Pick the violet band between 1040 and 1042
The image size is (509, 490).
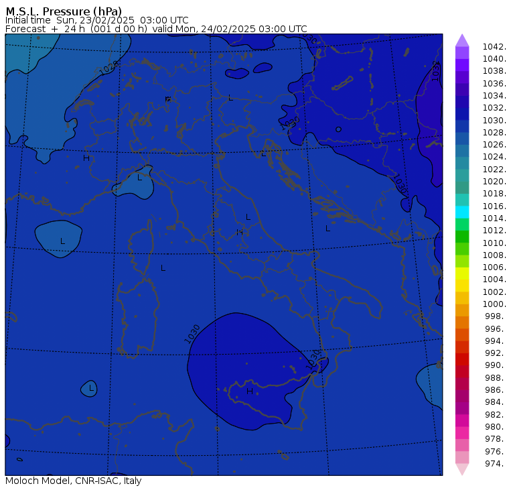[x=462, y=53]
